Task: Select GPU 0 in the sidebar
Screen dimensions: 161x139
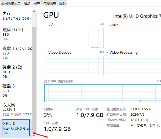Action: pyautogui.click(x=16, y=128)
